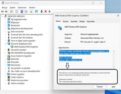Click scroll-down arrow in Aygıt durumu box

tap(114, 67)
